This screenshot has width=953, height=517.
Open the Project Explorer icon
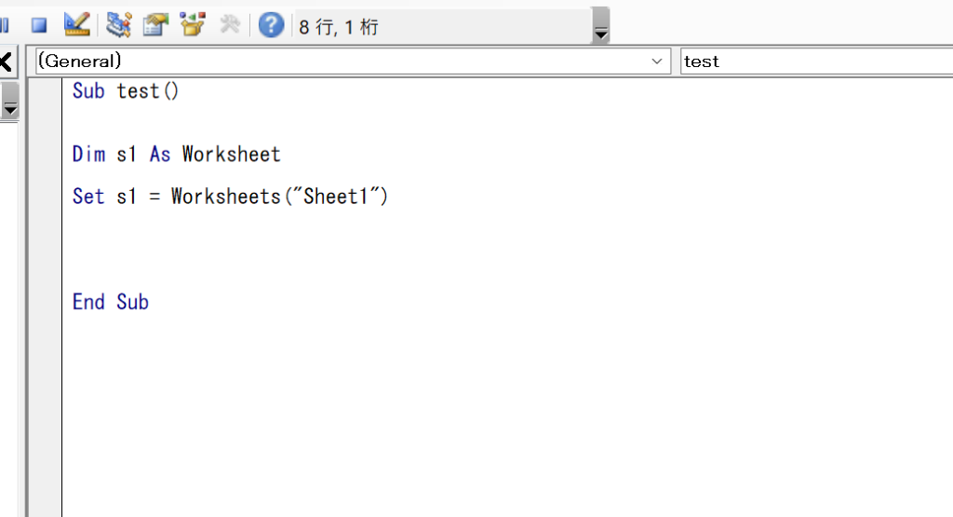[118, 25]
